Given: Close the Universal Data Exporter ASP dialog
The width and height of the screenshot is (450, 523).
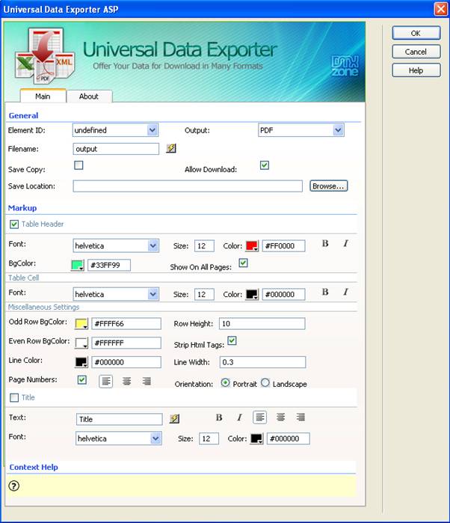Looking at the screenshot, I should [441, 9].
